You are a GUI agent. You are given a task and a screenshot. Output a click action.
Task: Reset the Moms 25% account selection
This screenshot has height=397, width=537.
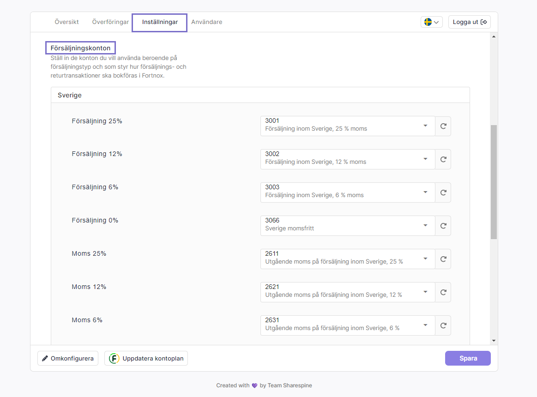[443, 259]
